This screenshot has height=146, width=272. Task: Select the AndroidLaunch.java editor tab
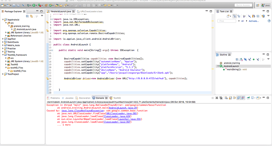coord(61,11)
